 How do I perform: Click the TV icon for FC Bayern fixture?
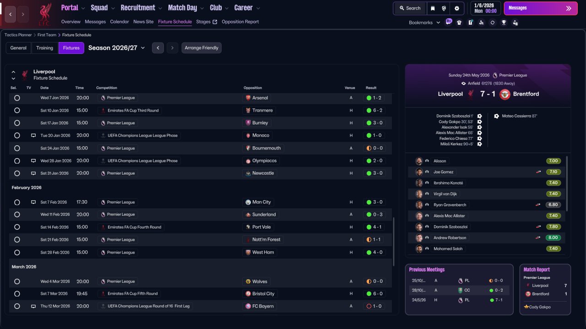pyautogui.click(x=33, y=306)
